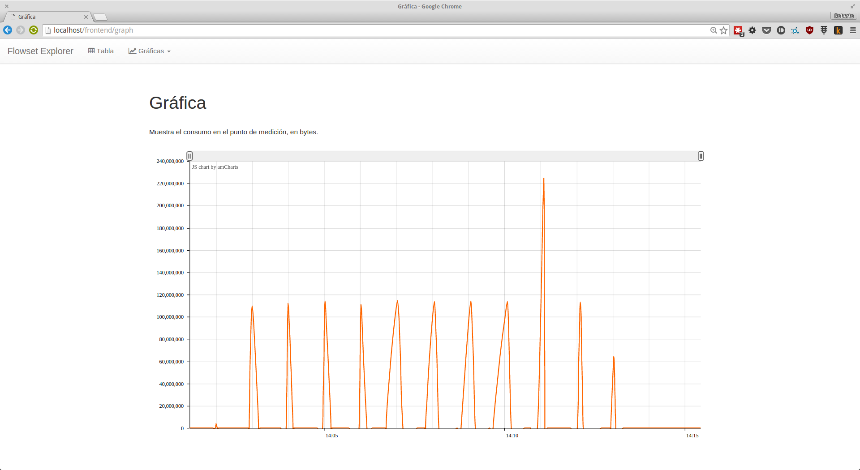The width and height of the screenshot is (860, 470).
Task: Click the traffic light extension icon
Action: (824, 30)
